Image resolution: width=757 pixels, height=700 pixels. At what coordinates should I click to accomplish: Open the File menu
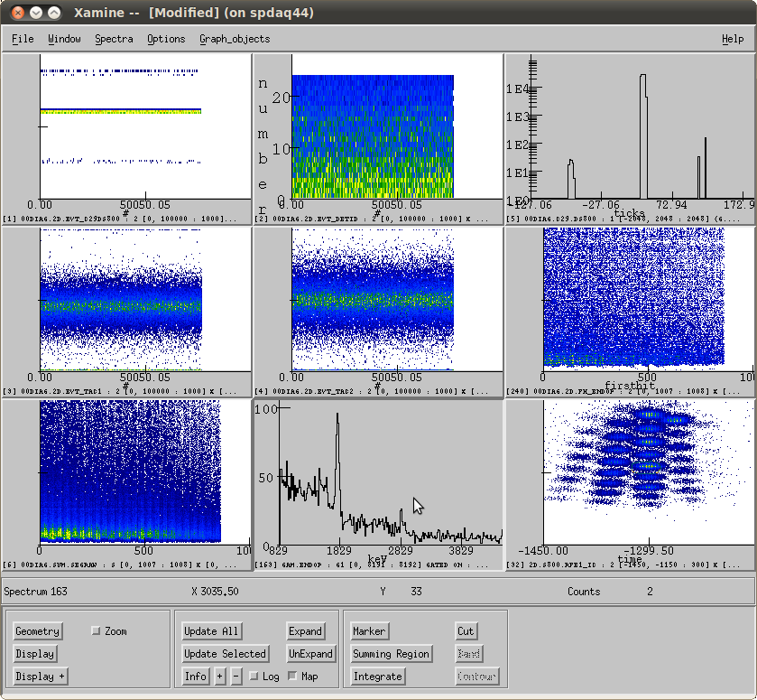tap(23, 39)
